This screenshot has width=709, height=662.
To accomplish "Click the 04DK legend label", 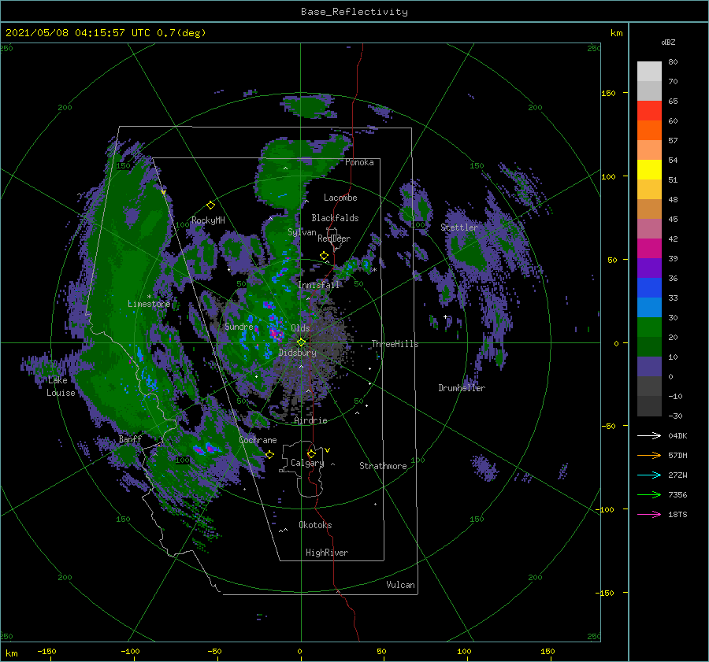I will point(677,435).
